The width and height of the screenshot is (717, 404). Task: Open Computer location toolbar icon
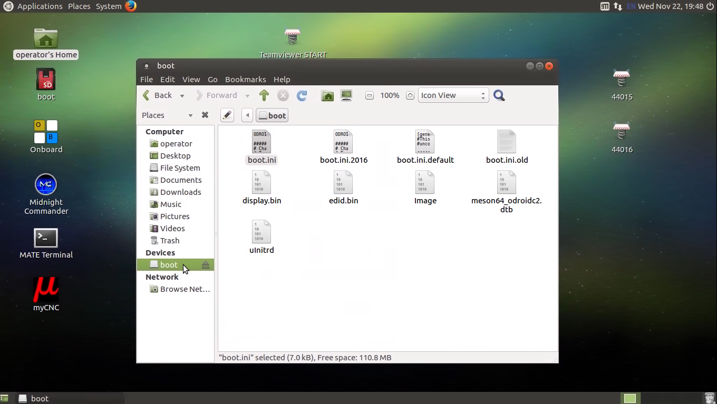pyautogui.click(x=346, y=95)
